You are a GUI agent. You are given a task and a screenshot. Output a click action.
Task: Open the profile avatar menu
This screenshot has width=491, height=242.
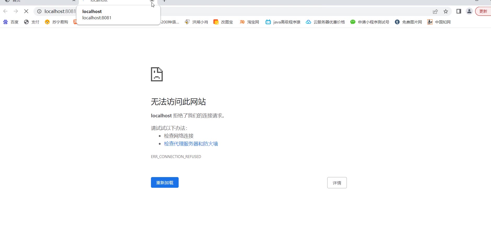pyautogui.click(x=469, y=11)
